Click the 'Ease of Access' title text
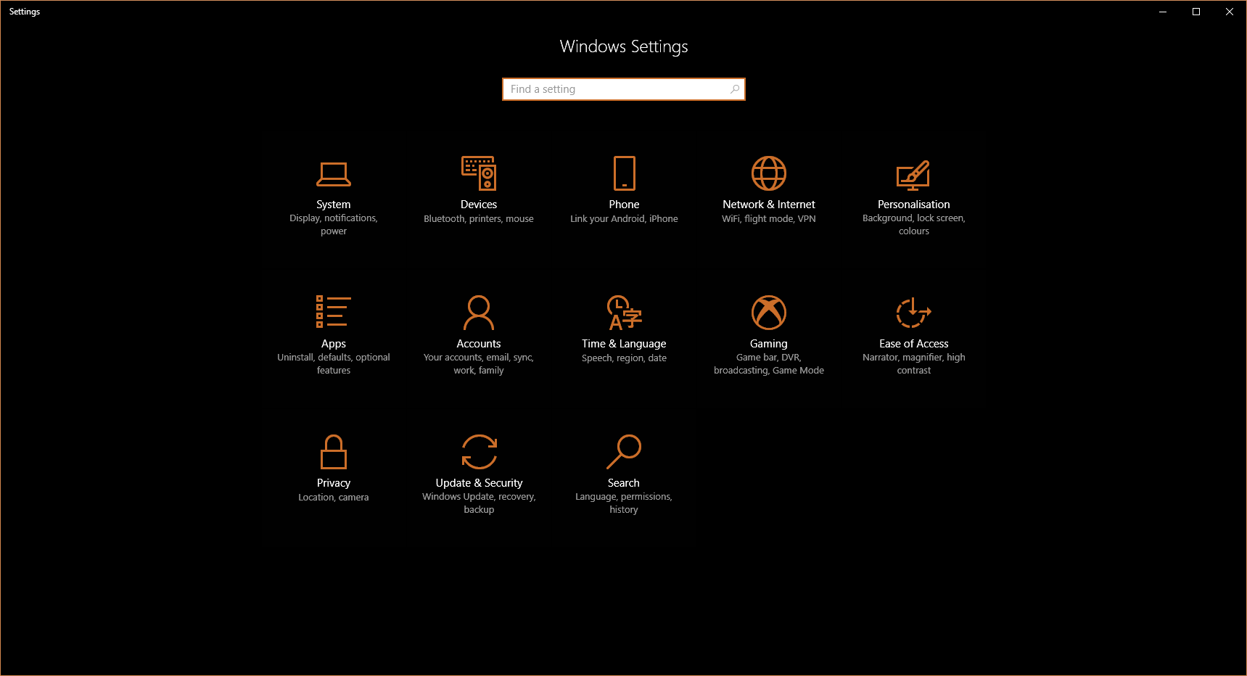Viewport: 1247px width, 676px height. (x=914, y=344)
